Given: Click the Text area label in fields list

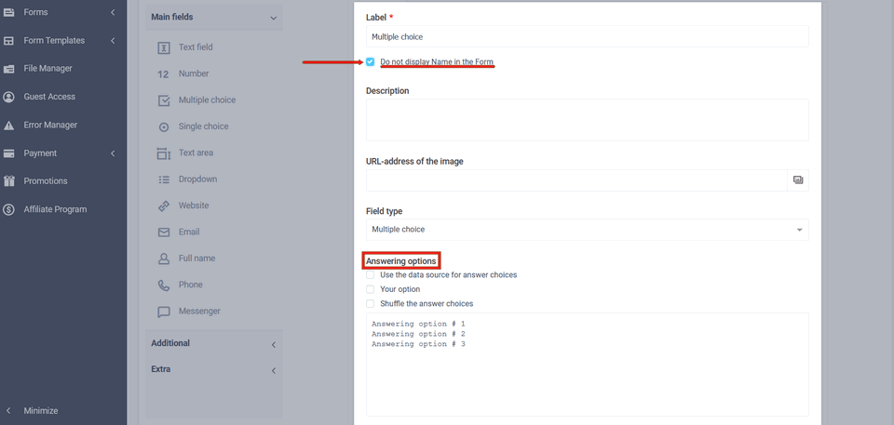Looking at the screenshot, I should (196, 153).
